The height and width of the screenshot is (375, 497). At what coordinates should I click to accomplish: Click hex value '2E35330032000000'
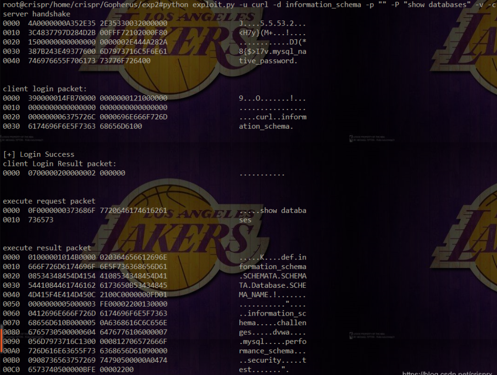[134, 23]
